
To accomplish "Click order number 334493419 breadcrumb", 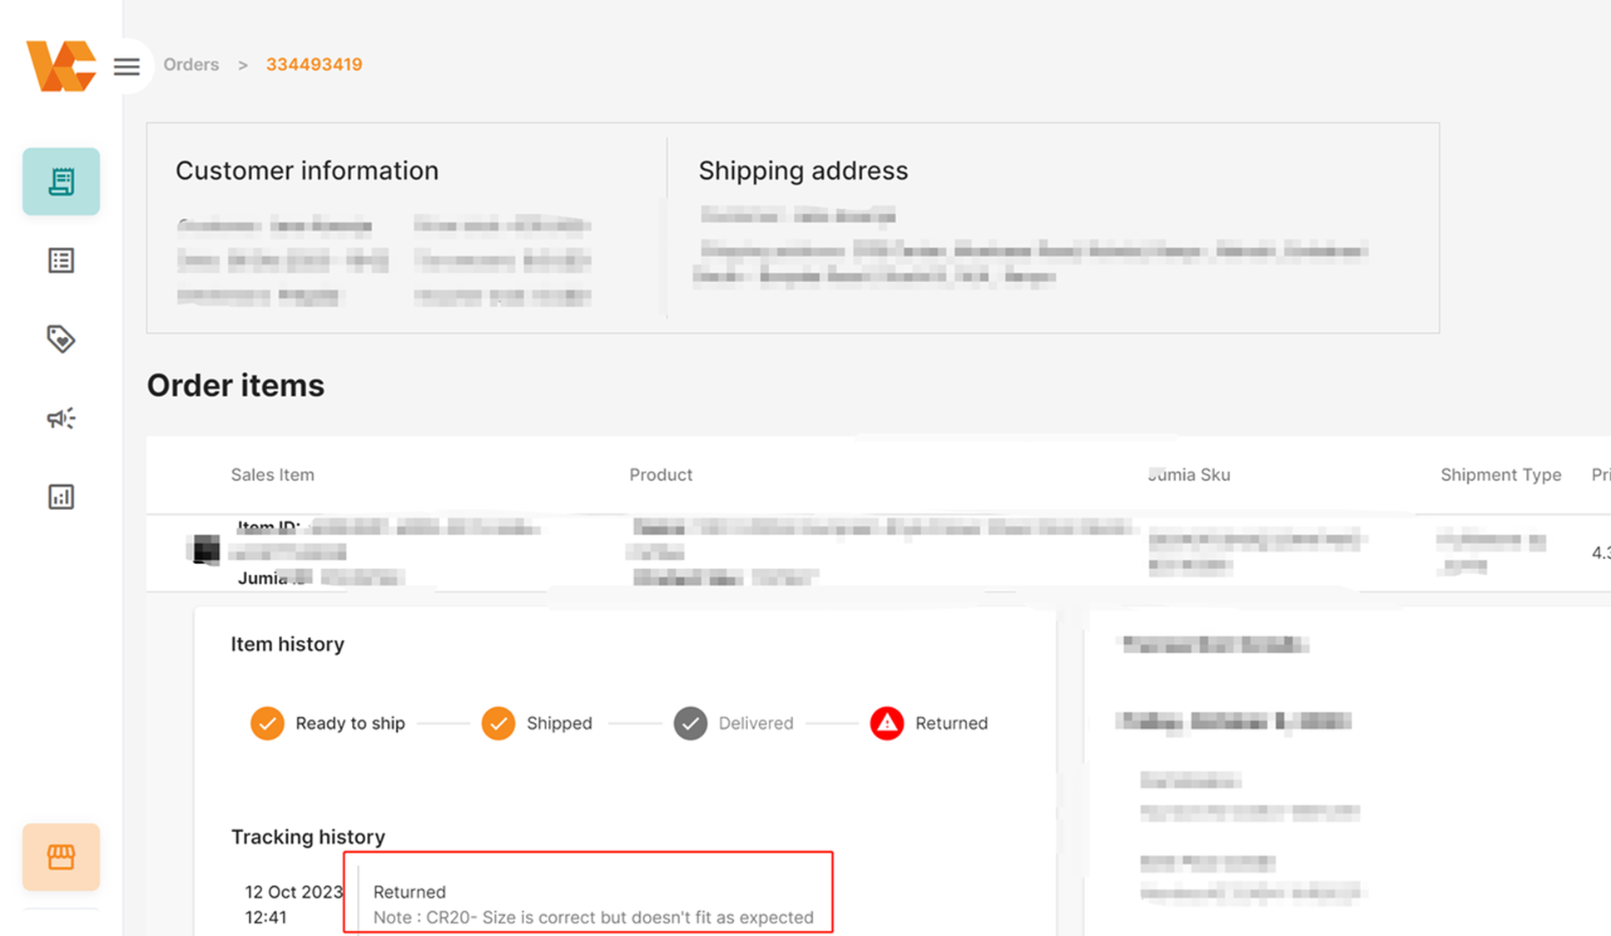I will [x=314, y=64].
